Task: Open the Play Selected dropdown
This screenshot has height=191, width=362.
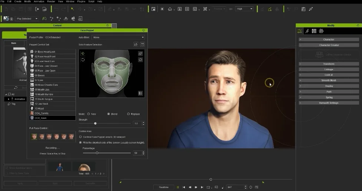Action: (x=26, y=19)
